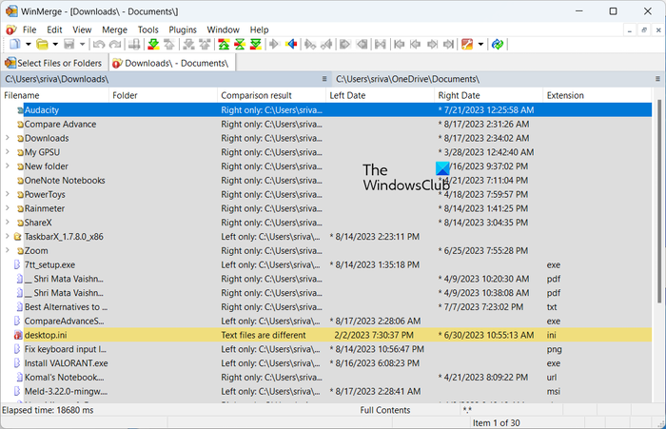
Task: Open the dropdown arrow beside the Open icon
Action: point(56,45)
